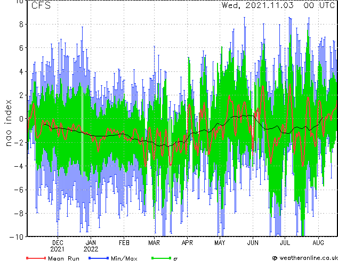Click the JUN x-axis label
The image size is (338, 261).
[x=253, y=243]
